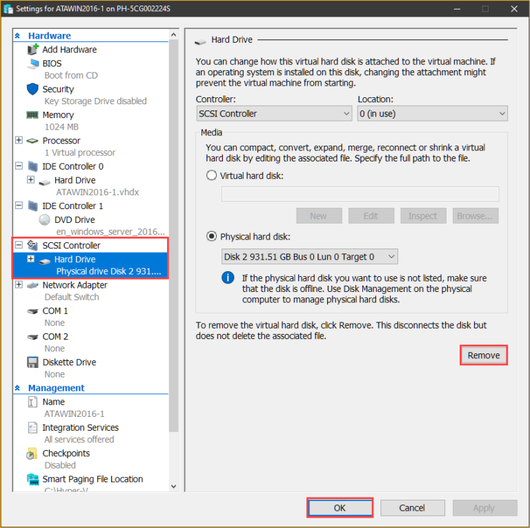Click the Cancel button
Viewport: 530px width, 528px height.
(412, 508)
